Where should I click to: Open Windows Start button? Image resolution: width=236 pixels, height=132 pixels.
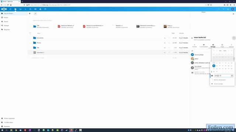2,130
